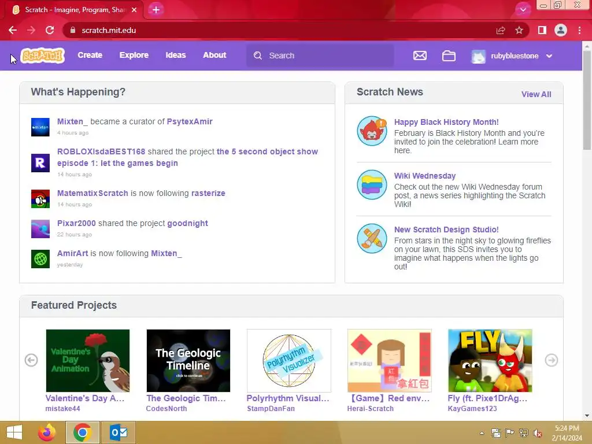
Task: Click rubybluestone's profile avatar
Action: [x=478, y=56]
